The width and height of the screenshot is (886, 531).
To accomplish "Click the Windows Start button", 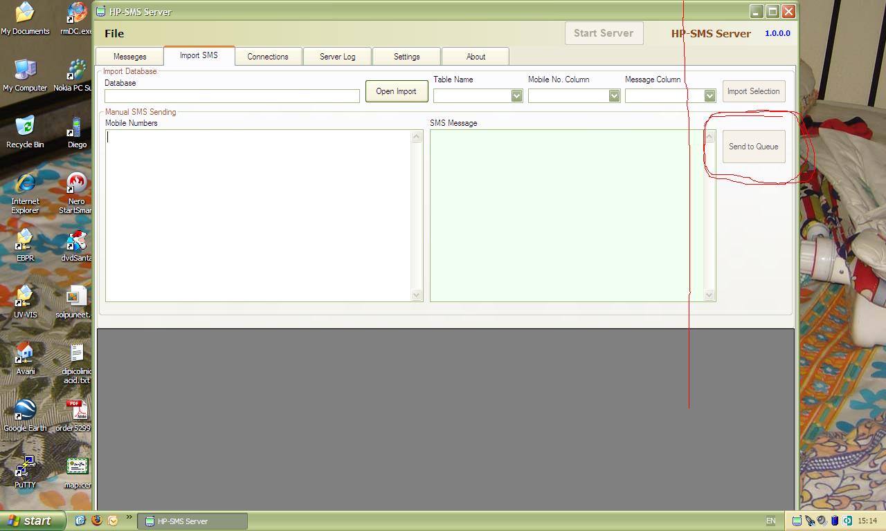I will click(32, 521).
